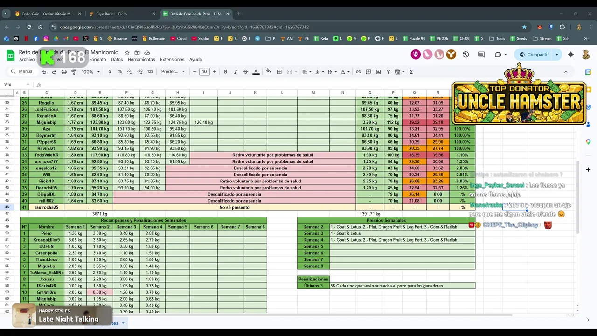This screenshot has height=336, width=597.
Task: Undo the last spreadsheet action
Action: pos(44,72)
